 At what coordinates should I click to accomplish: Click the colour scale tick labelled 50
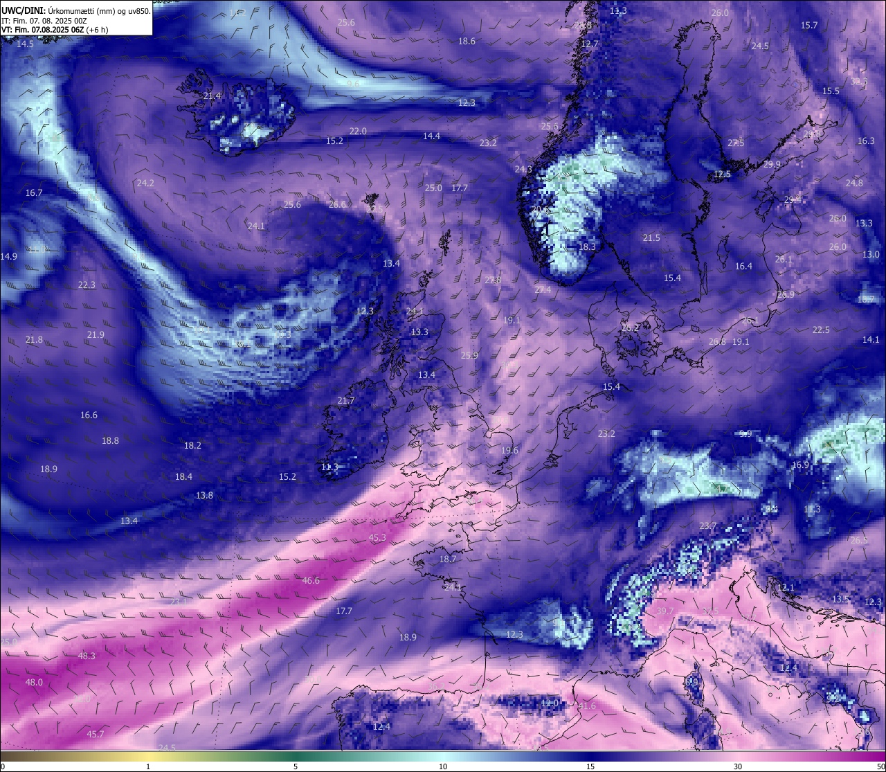pyautogui.click(x=880, y=766)
